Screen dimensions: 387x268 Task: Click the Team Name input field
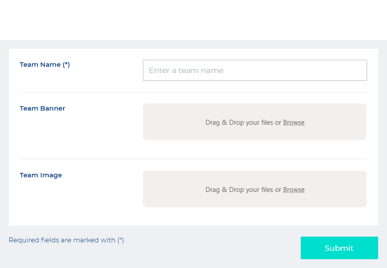pyautogui.click(x=255, y=70)
